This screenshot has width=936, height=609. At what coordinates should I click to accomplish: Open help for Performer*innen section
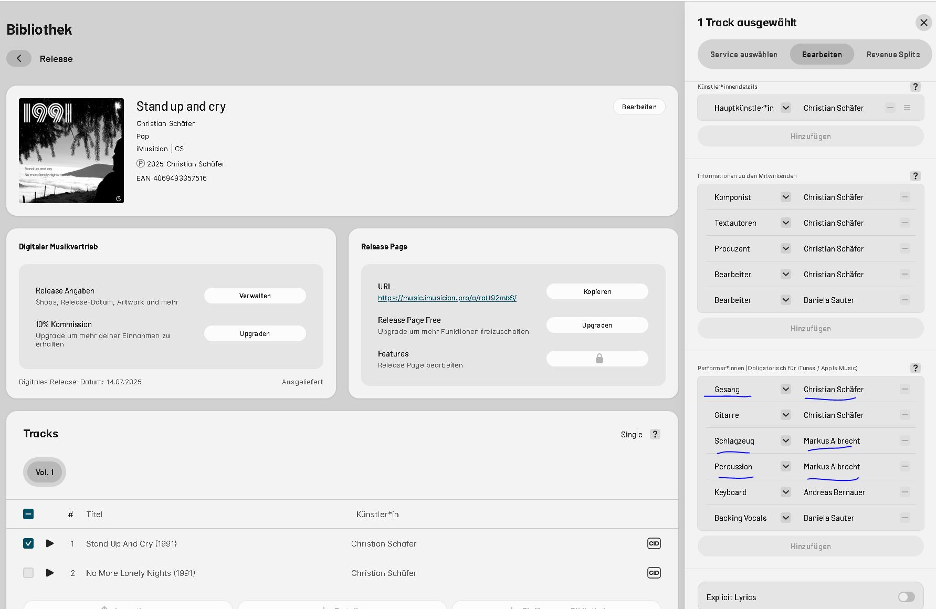[x=916, y=368]
